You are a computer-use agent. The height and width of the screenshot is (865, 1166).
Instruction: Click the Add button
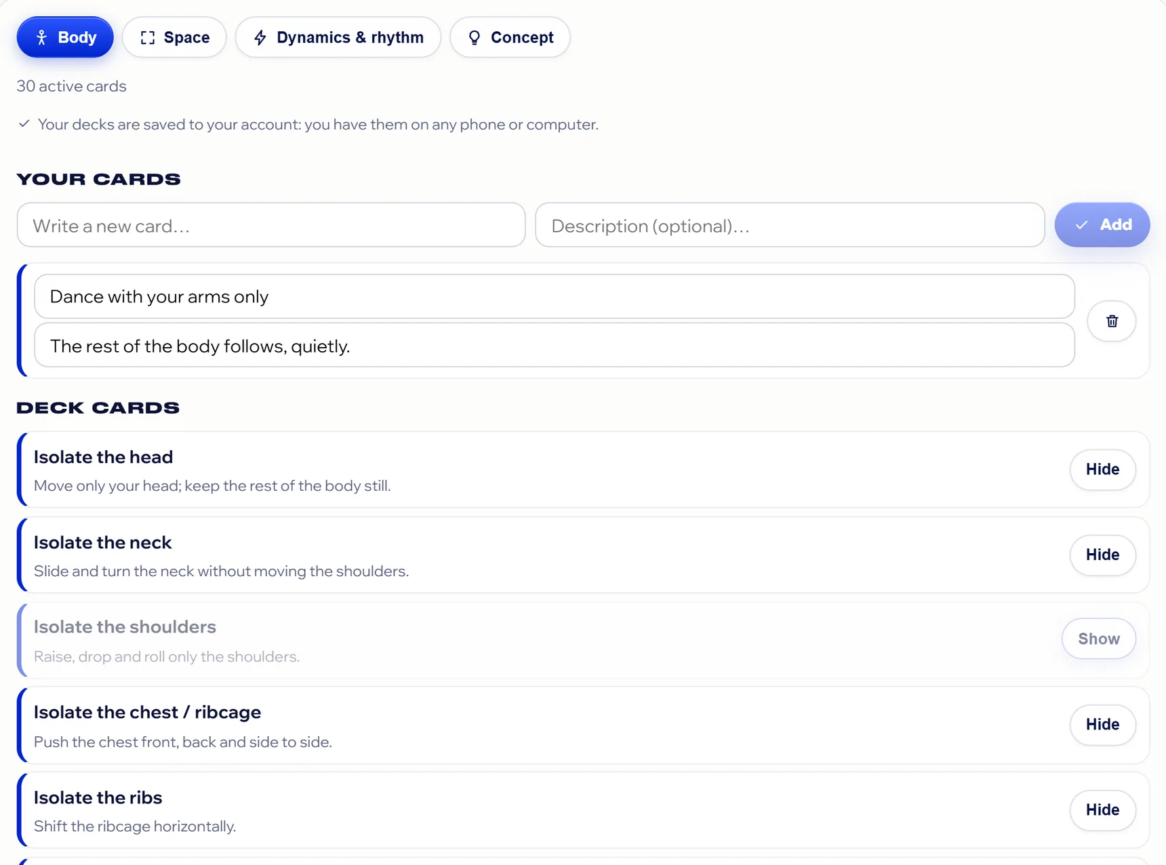(x=1102, y=225)
